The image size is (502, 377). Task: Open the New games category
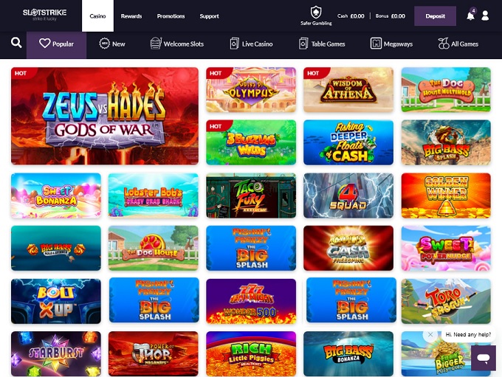[x=112, y=44]
